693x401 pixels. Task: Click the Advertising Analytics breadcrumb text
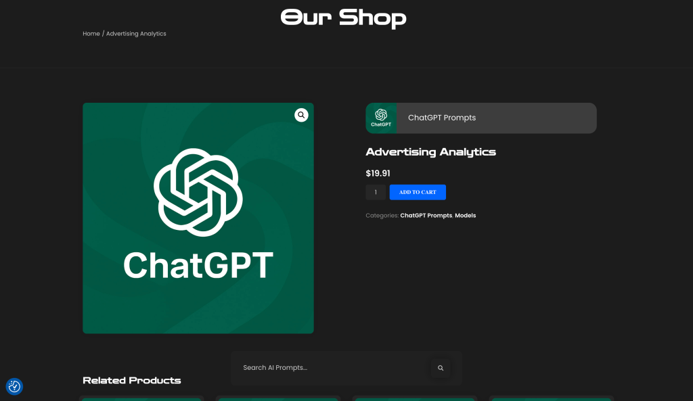[x=136, y=33]
